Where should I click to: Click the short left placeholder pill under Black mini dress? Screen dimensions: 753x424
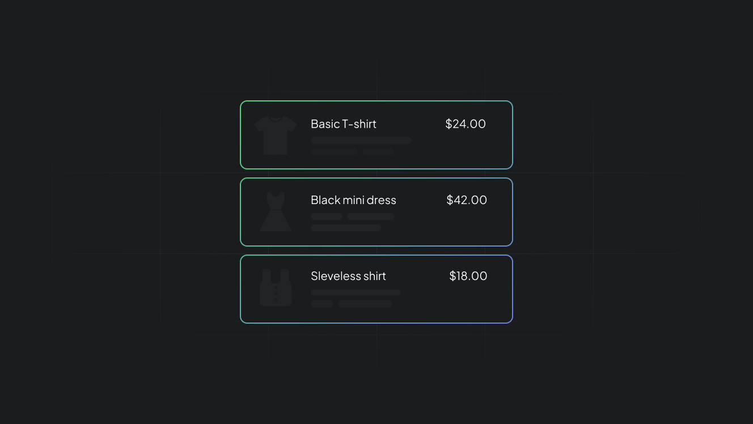click(x=327, y=217)
